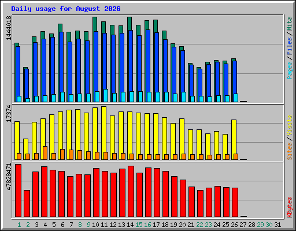Click the "Daily usage for August 2026" title
This screenshot has width=296, height=231.
pos(66,9)
